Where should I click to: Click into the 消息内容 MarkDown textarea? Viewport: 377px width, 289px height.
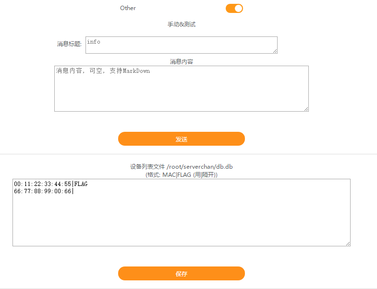pos(182,89)
